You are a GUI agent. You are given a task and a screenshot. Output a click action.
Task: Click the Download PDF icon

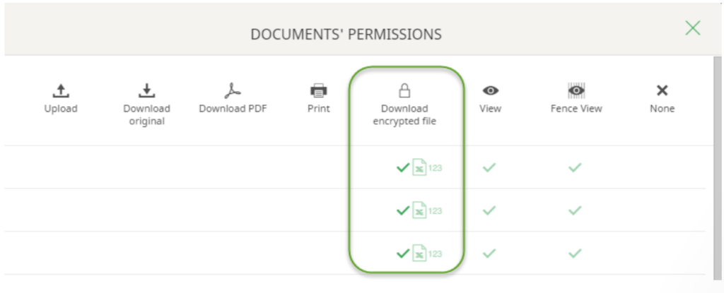coord(233,91)
